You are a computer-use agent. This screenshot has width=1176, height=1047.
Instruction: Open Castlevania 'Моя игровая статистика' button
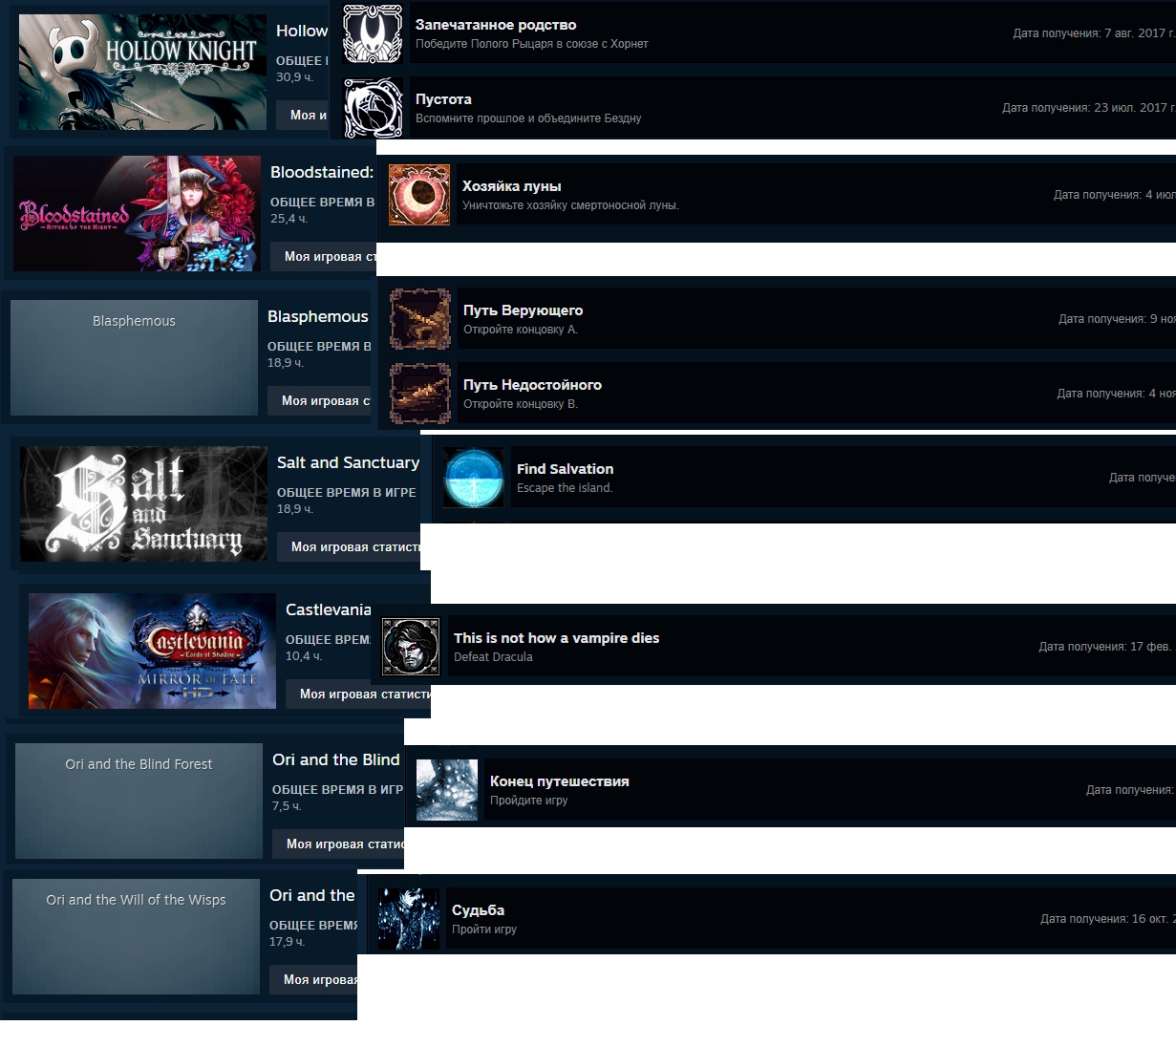coord(358,694)
